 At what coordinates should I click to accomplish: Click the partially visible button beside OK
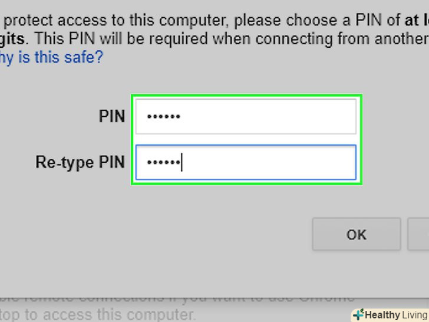click(x=419, y=234)
